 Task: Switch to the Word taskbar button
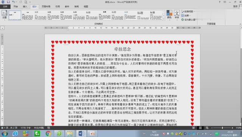coord(81,134)
